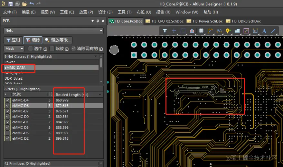Select the eMMC_DATA net class
Screen dimensions: 283x167
pyautogui.click(x=51, y=67)
